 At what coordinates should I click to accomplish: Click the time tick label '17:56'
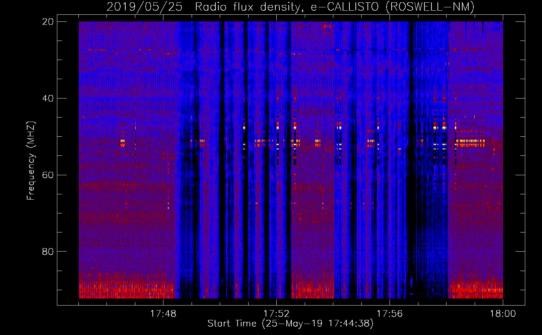(390, 314)
